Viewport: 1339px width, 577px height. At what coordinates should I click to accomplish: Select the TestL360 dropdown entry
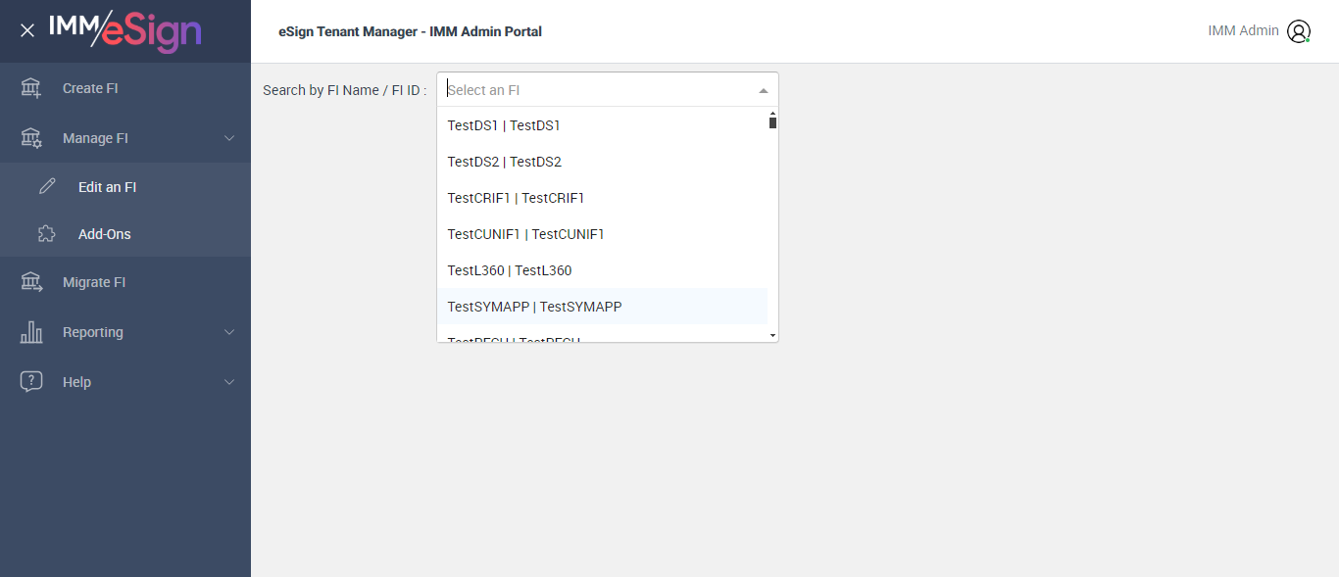click(x=509, y=270)
